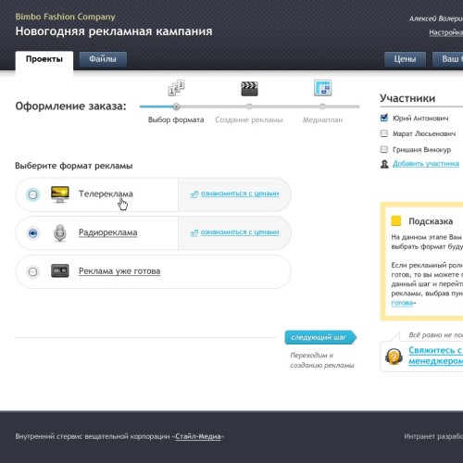Check the Гришаня Винокур checkbox
463x463 pixels.
click(x=384, y=149)
